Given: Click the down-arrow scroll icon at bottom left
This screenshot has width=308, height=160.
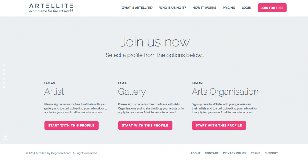Looking at the screenshot, I should [5, 137].
